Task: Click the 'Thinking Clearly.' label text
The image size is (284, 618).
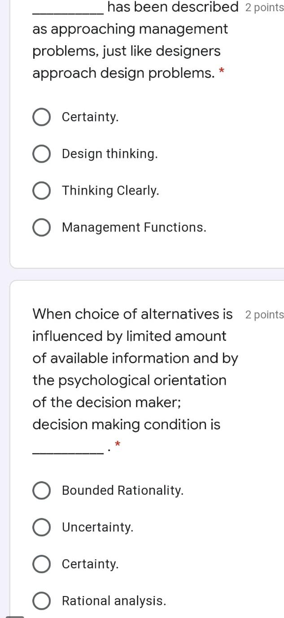Action: coord(110,191)
